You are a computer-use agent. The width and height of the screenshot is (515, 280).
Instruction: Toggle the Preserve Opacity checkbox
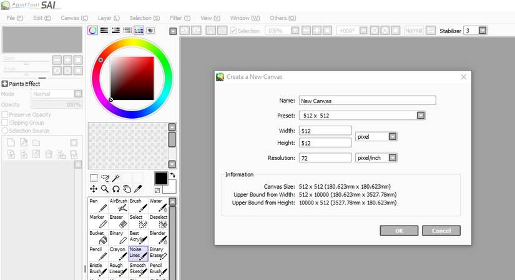point(5,114)
